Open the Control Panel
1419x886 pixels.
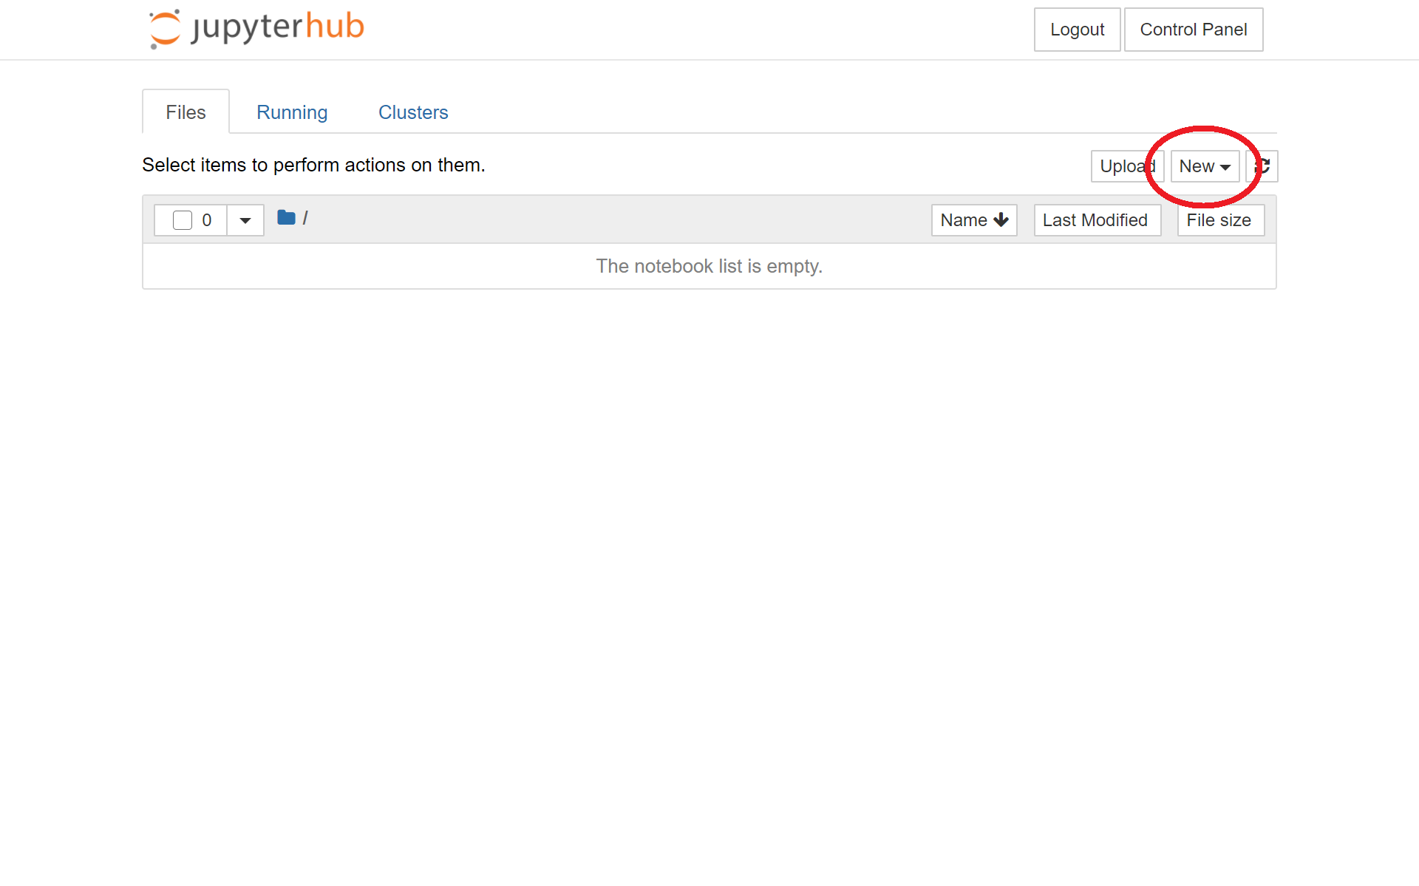(x=1192, y=30)
